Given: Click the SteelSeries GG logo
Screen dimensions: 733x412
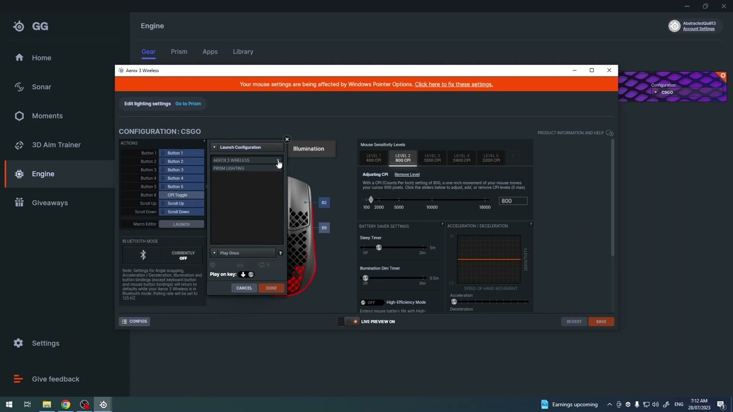Looking at the screenshot, I should coord(19,26).
